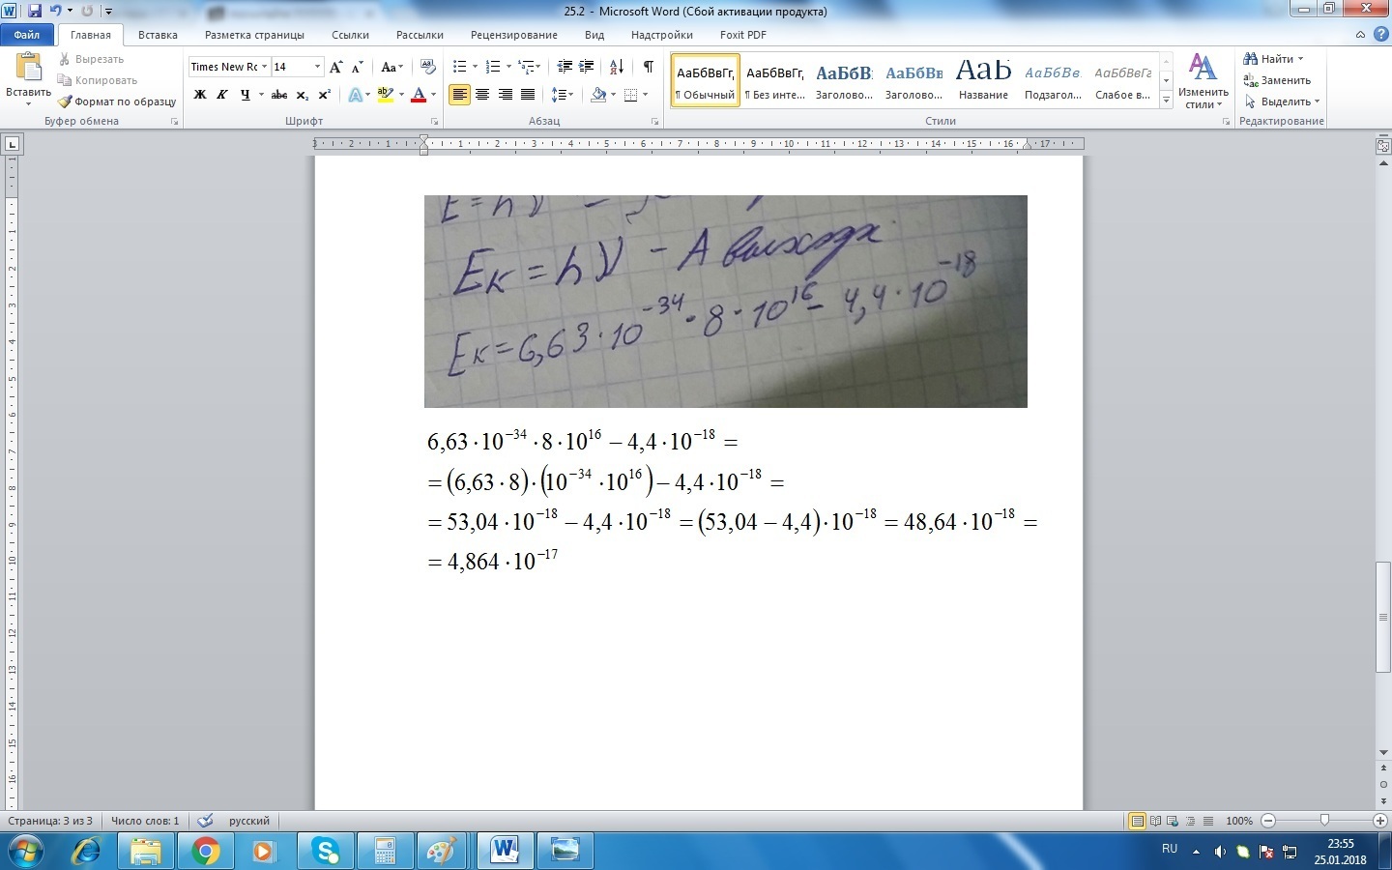The height and width of the screenshot is (870, 1392).
Task: Toggle show paragraph marks (¶)
Action: [648, 67]
